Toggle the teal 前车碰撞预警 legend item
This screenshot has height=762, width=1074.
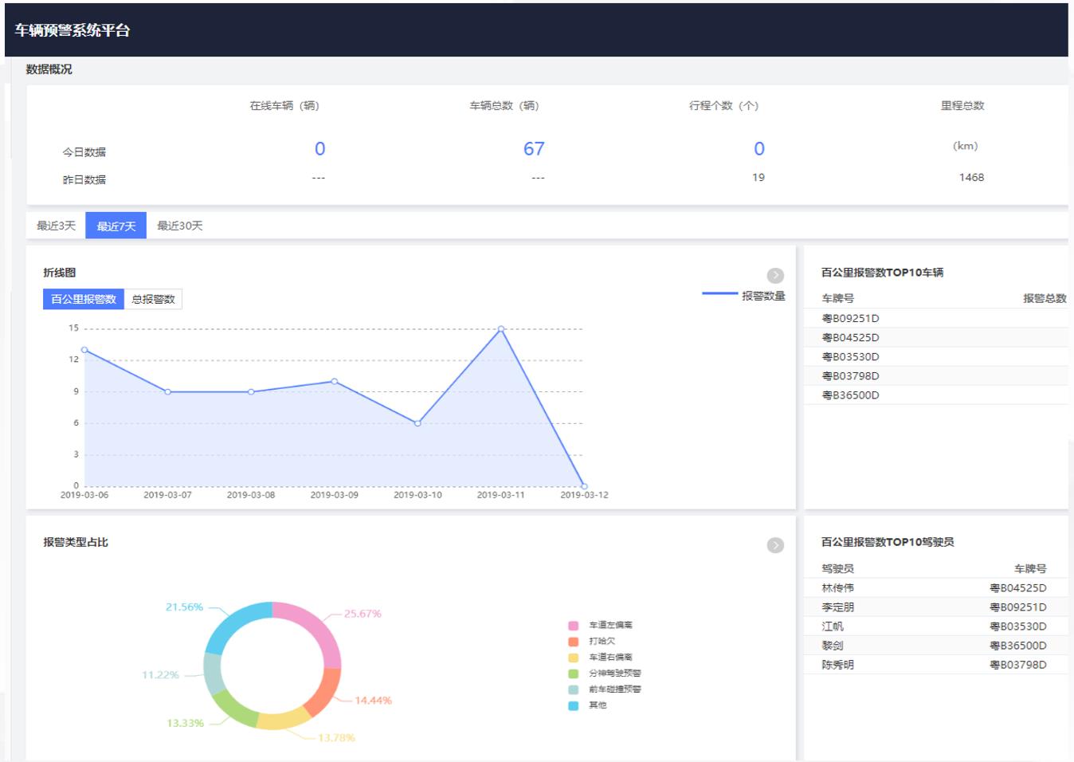tap(605, 689)
